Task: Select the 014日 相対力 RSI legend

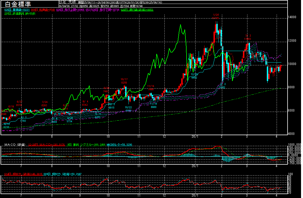Action: coord(22,174)
